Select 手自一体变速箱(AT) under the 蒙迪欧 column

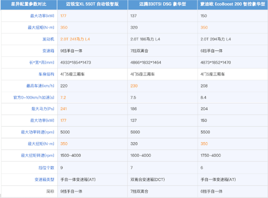[x=218, y=180]
